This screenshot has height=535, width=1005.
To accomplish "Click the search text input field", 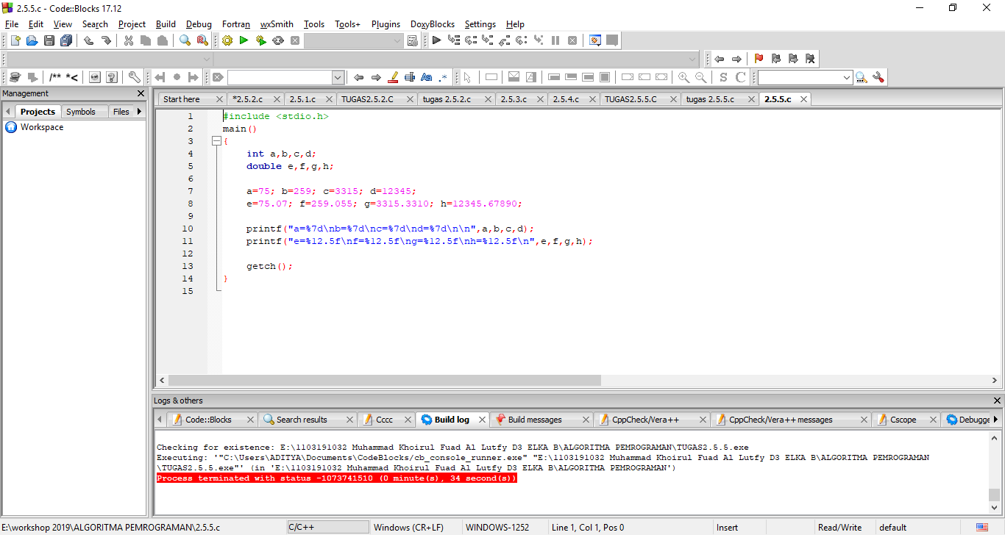I will point(280,77).
